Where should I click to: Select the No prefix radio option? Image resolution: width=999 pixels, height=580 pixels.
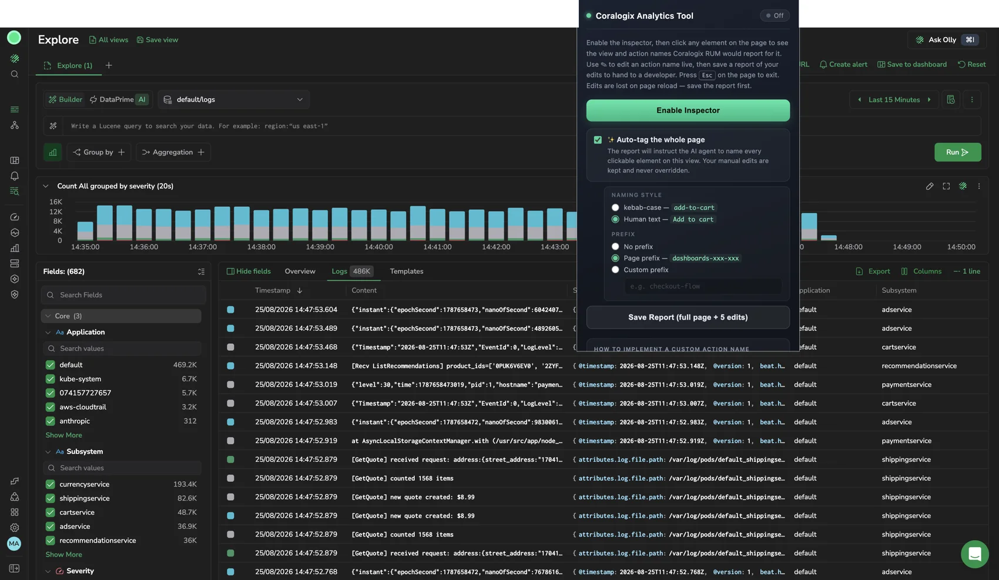click(x=615, y=247)
